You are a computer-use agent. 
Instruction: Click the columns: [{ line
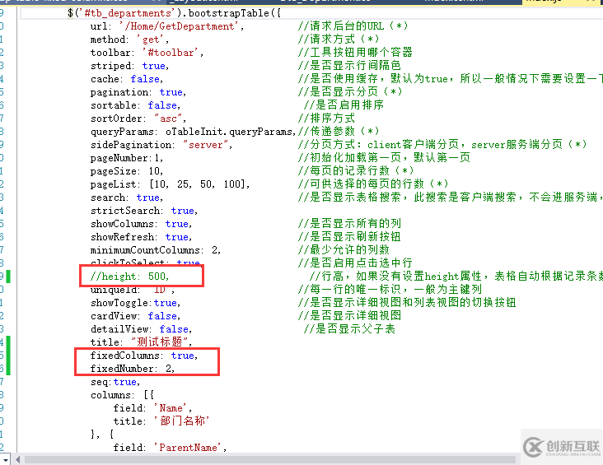coord(122,395)
